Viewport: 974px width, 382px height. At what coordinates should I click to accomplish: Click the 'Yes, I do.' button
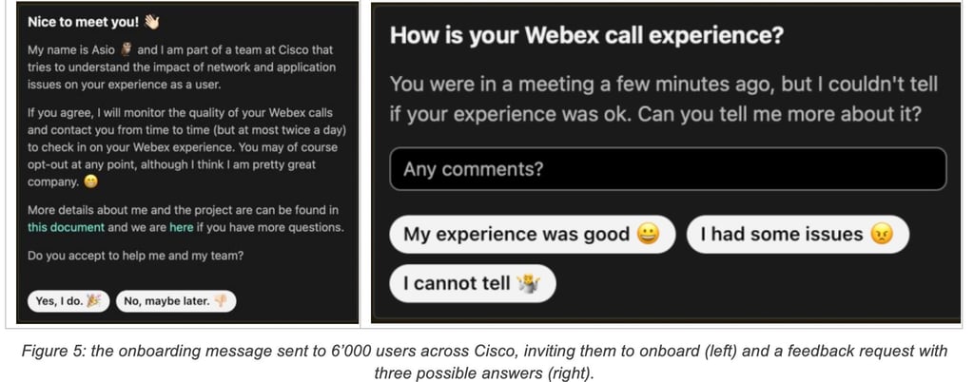(68, 301)
